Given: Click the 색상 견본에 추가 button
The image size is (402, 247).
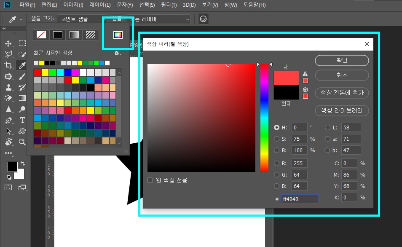Looking at the screenshot, I should point(342,93).
